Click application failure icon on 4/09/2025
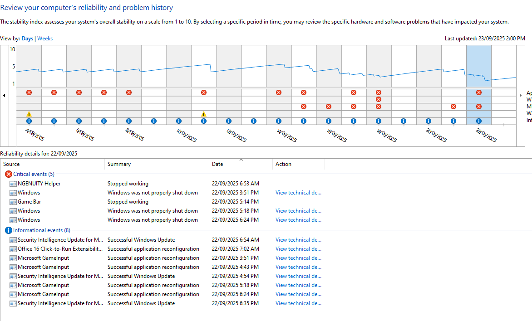The image size is (532, 321). (x=29, y=92)
